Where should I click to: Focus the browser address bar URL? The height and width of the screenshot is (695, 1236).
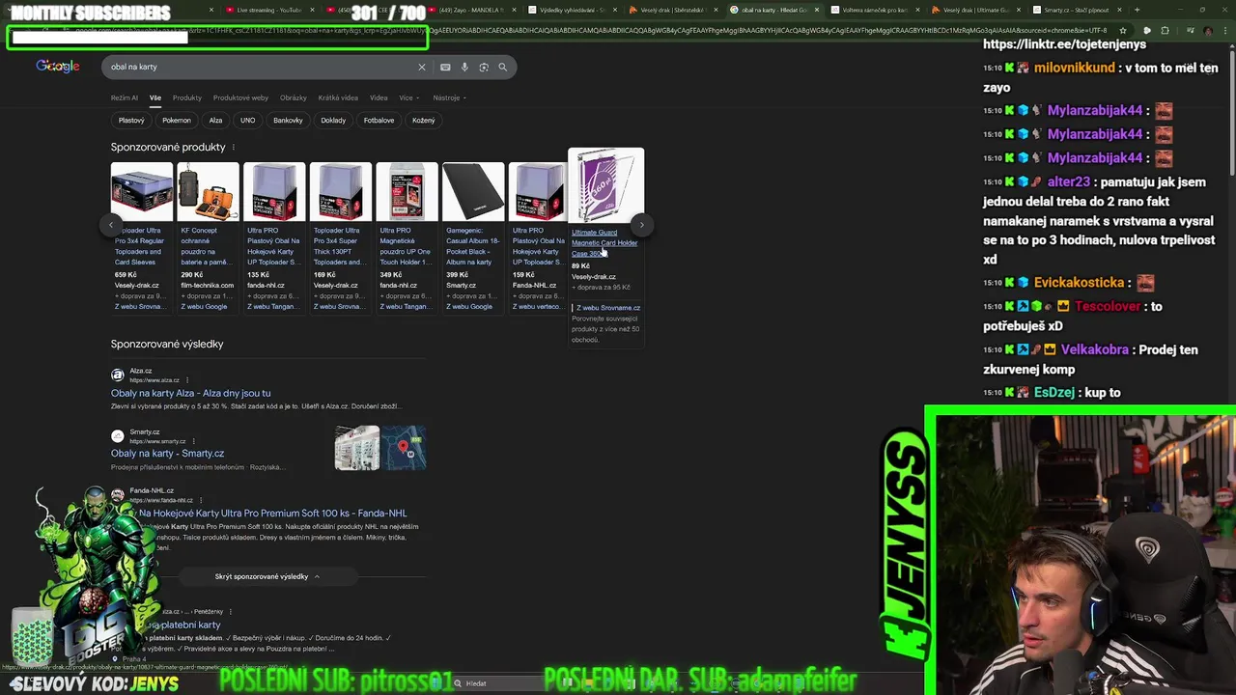click(x=579, y=30)
